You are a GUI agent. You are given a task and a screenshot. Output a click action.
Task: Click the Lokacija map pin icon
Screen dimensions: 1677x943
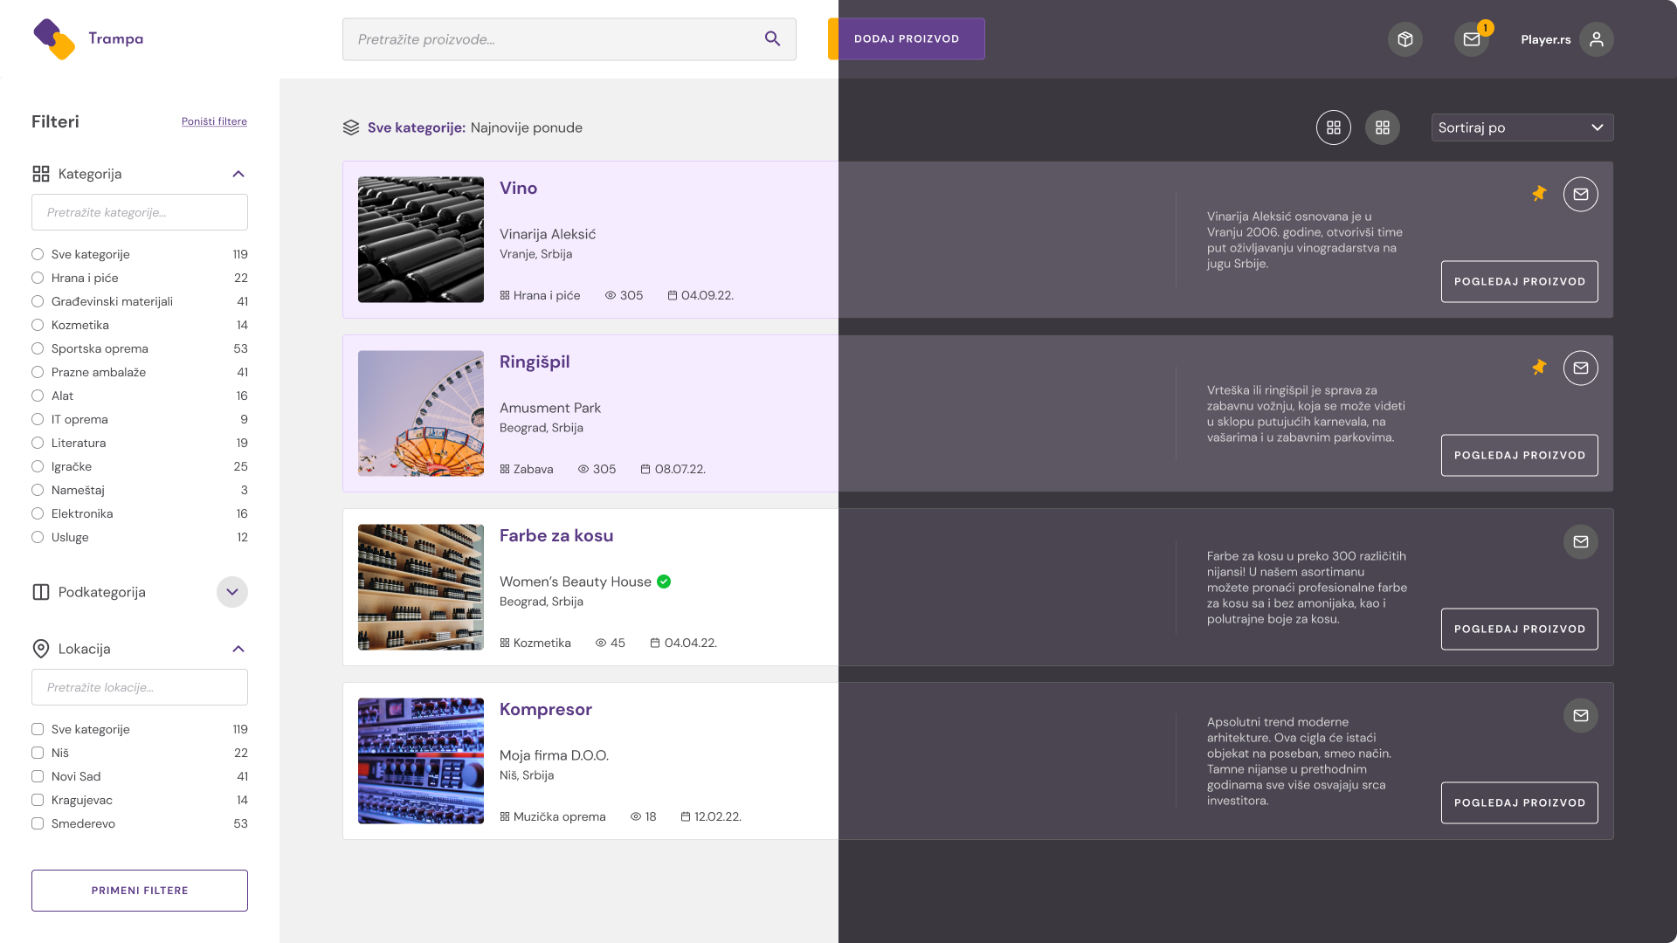[x=41, y=649]
